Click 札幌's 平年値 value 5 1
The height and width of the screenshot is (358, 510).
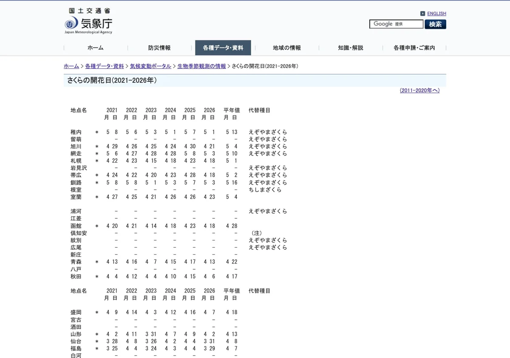[232, 161]
